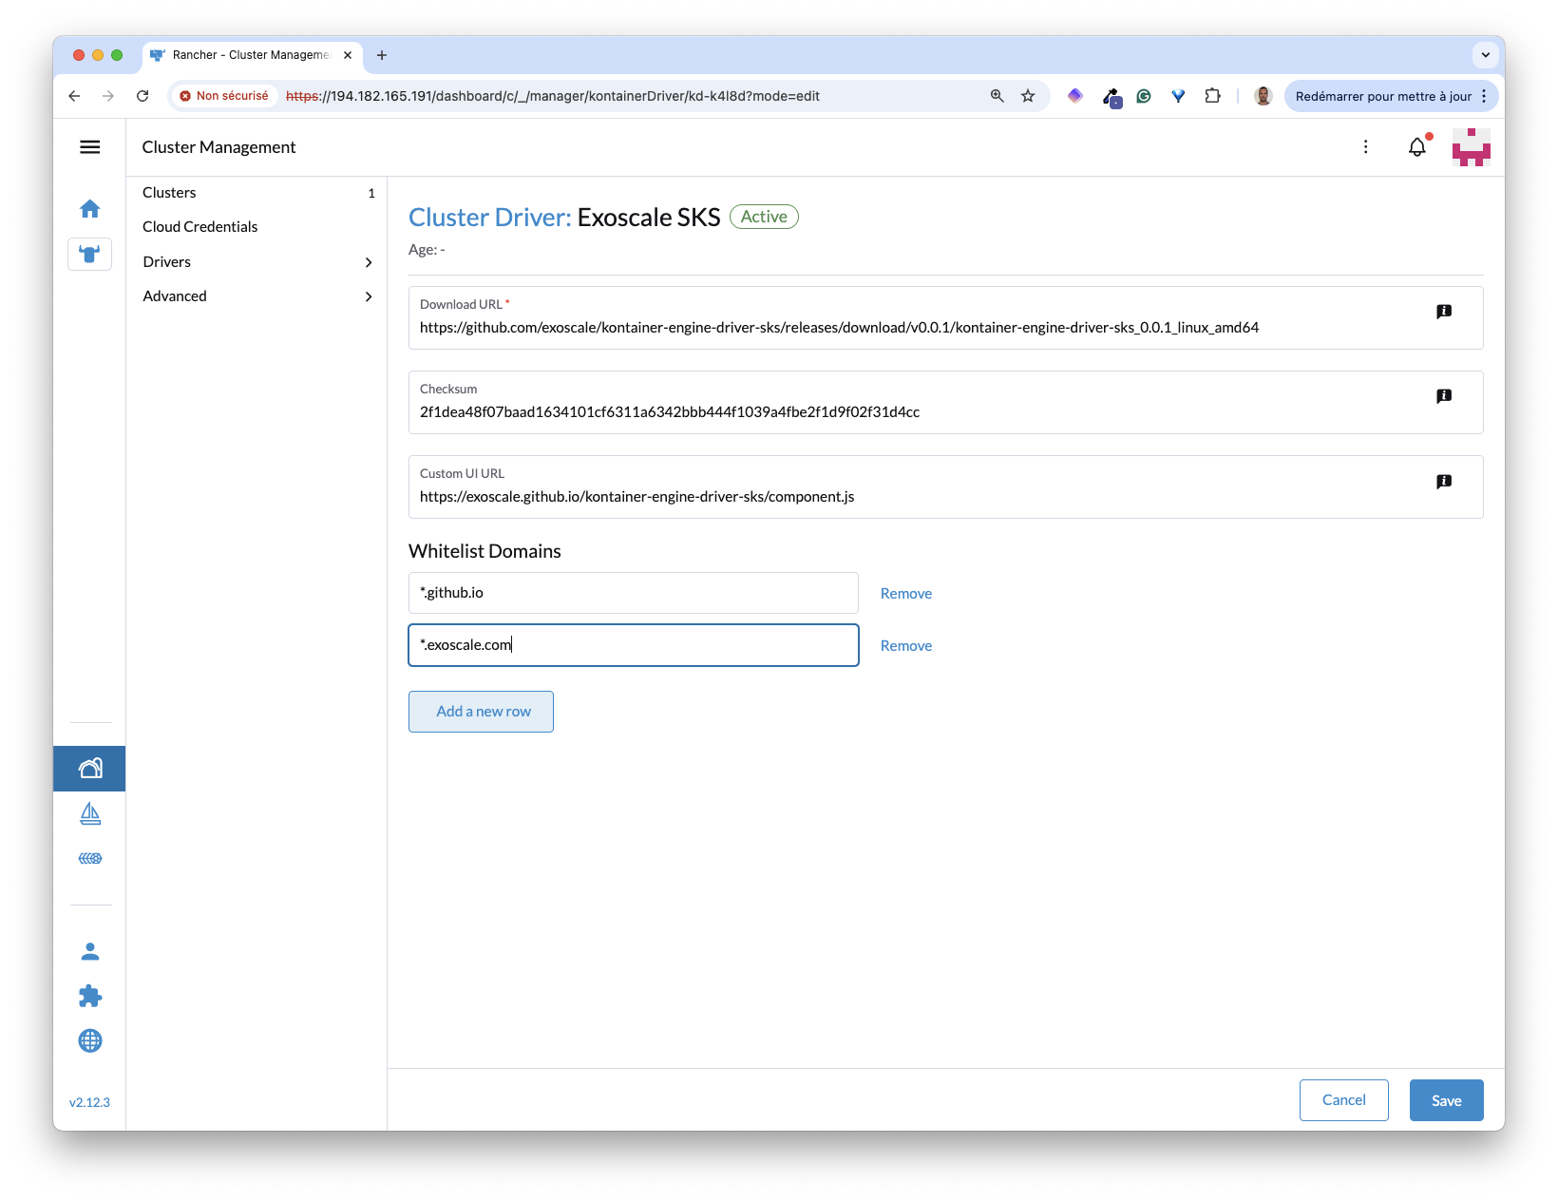The image size is (1558, 1201).
Task: Click the Add a new row button
Action: click(480, 711)
